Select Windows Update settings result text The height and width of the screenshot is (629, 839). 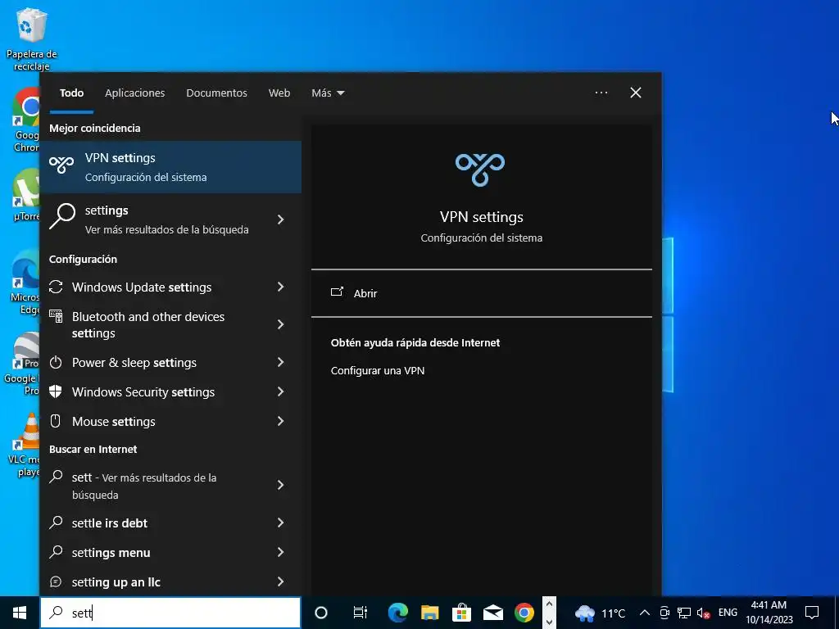(142, 287)
